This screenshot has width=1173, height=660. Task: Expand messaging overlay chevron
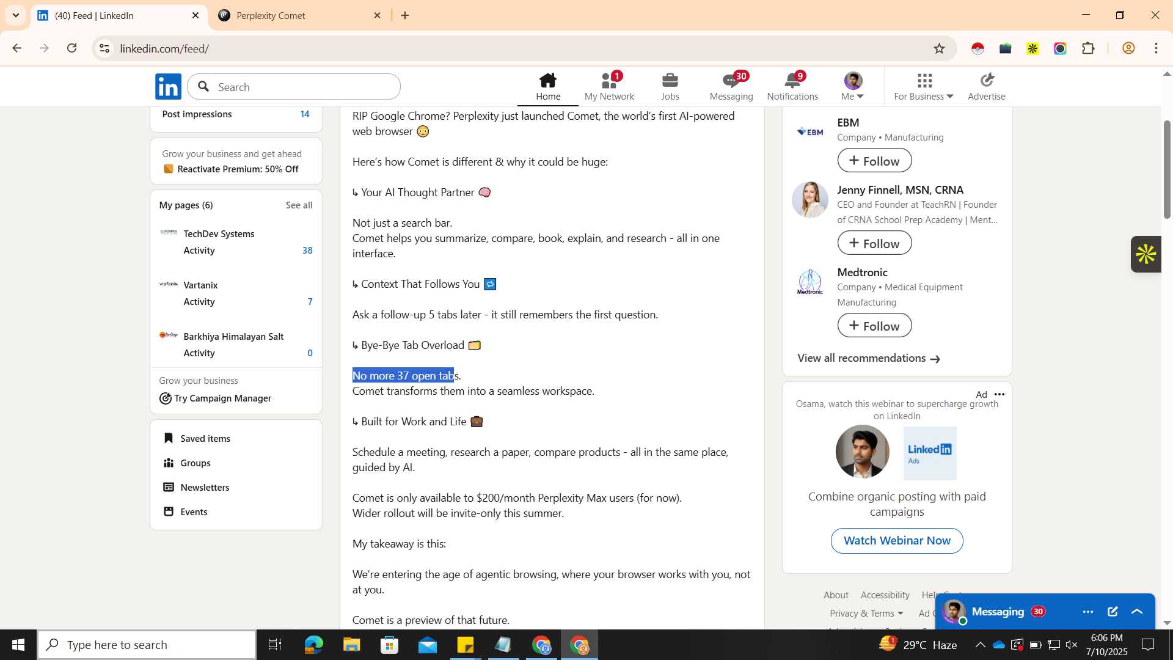click(x=1137, y=612)
